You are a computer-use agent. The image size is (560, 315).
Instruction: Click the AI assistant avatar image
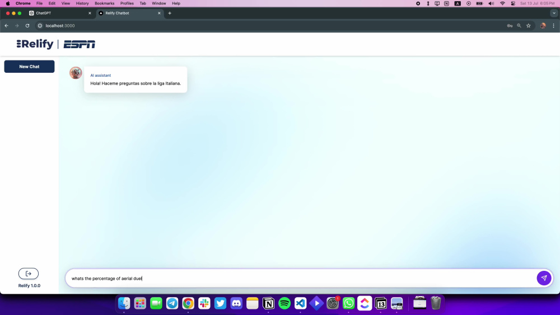click(x=76, y=73)
